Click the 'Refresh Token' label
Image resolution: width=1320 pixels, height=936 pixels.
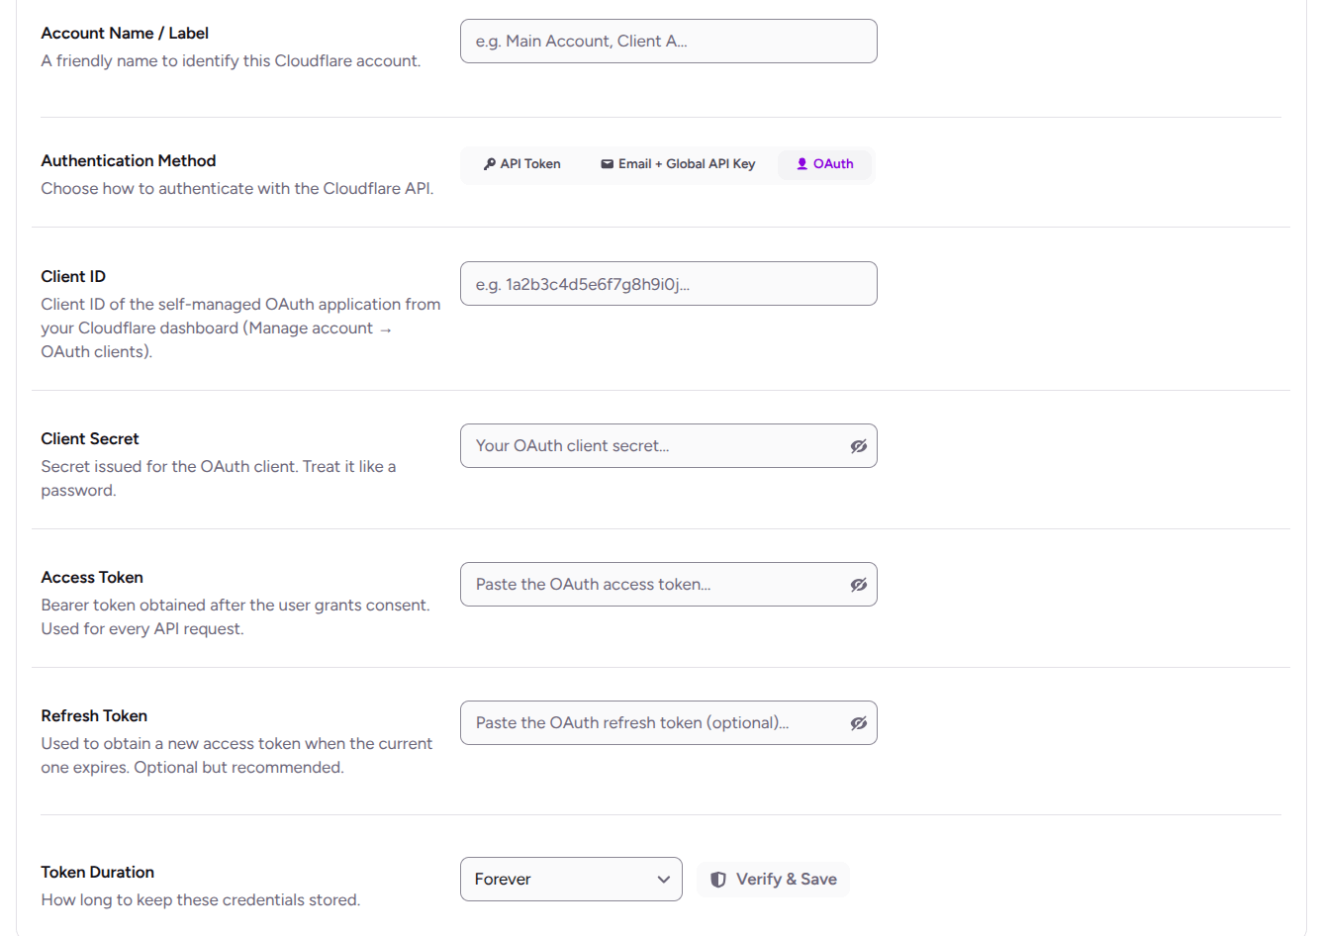point(94,716)
